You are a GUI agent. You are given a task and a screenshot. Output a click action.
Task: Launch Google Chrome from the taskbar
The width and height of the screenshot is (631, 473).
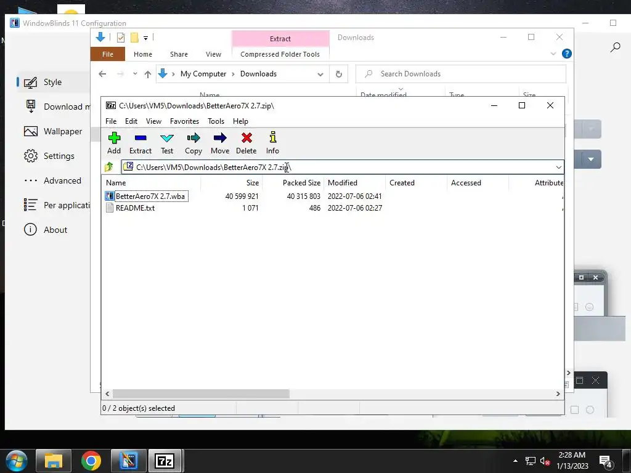[91, 461]
